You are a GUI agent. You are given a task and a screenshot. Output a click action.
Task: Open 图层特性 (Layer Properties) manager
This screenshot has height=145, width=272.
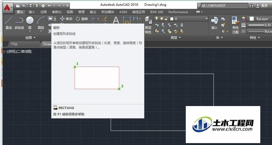coord(148,25)
